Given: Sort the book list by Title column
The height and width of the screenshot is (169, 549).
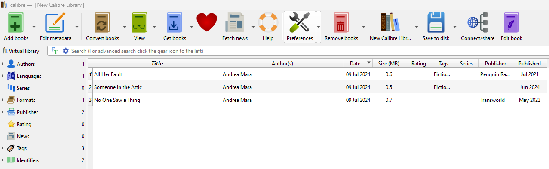Looking at the screenshot, I should click(x=157, y=63).
